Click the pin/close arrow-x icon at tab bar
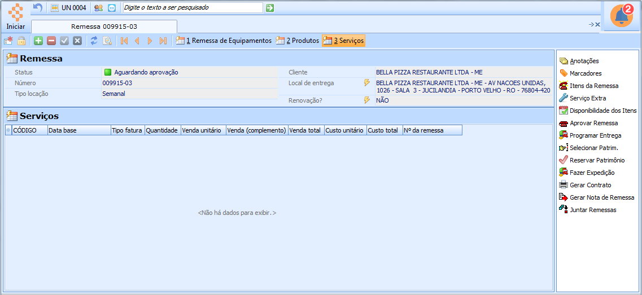The width and height of the screenshot is (642, 295). click(x=594, y=25)
